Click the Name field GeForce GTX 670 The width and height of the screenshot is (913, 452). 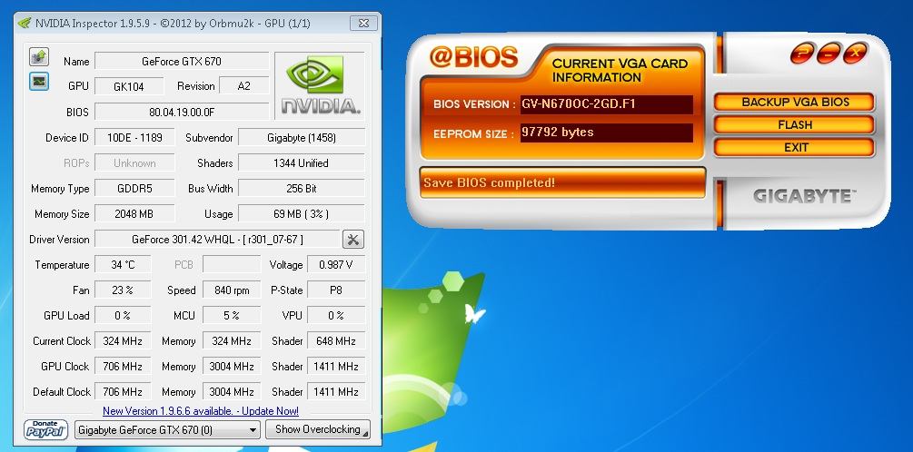click(182, 61)
